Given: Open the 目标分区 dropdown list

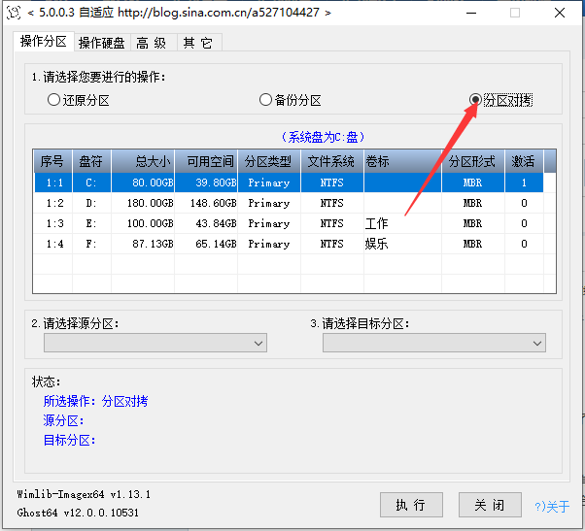Looking at the screenshot, I should click(434, 343).
